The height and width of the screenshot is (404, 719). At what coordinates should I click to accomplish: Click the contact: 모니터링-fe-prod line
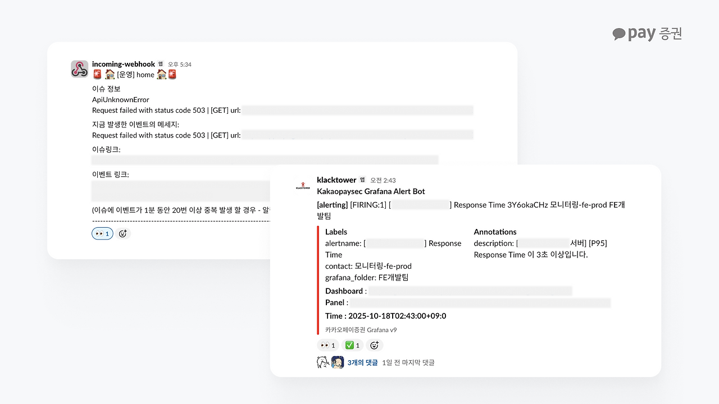pyautogui.click(x=368, y=266)
